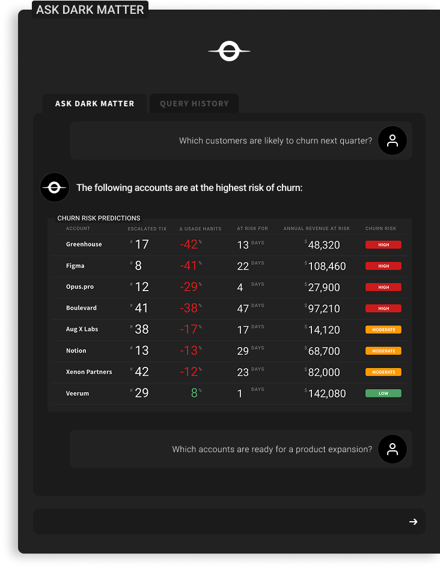Click the -29% usage change for Opus.pro
Viewport: 440px width, 568px height.
tap(191, 287)
